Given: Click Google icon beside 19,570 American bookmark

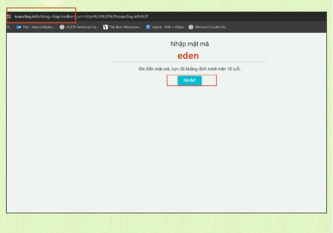Looking at the screenshot, I should 62,27.
